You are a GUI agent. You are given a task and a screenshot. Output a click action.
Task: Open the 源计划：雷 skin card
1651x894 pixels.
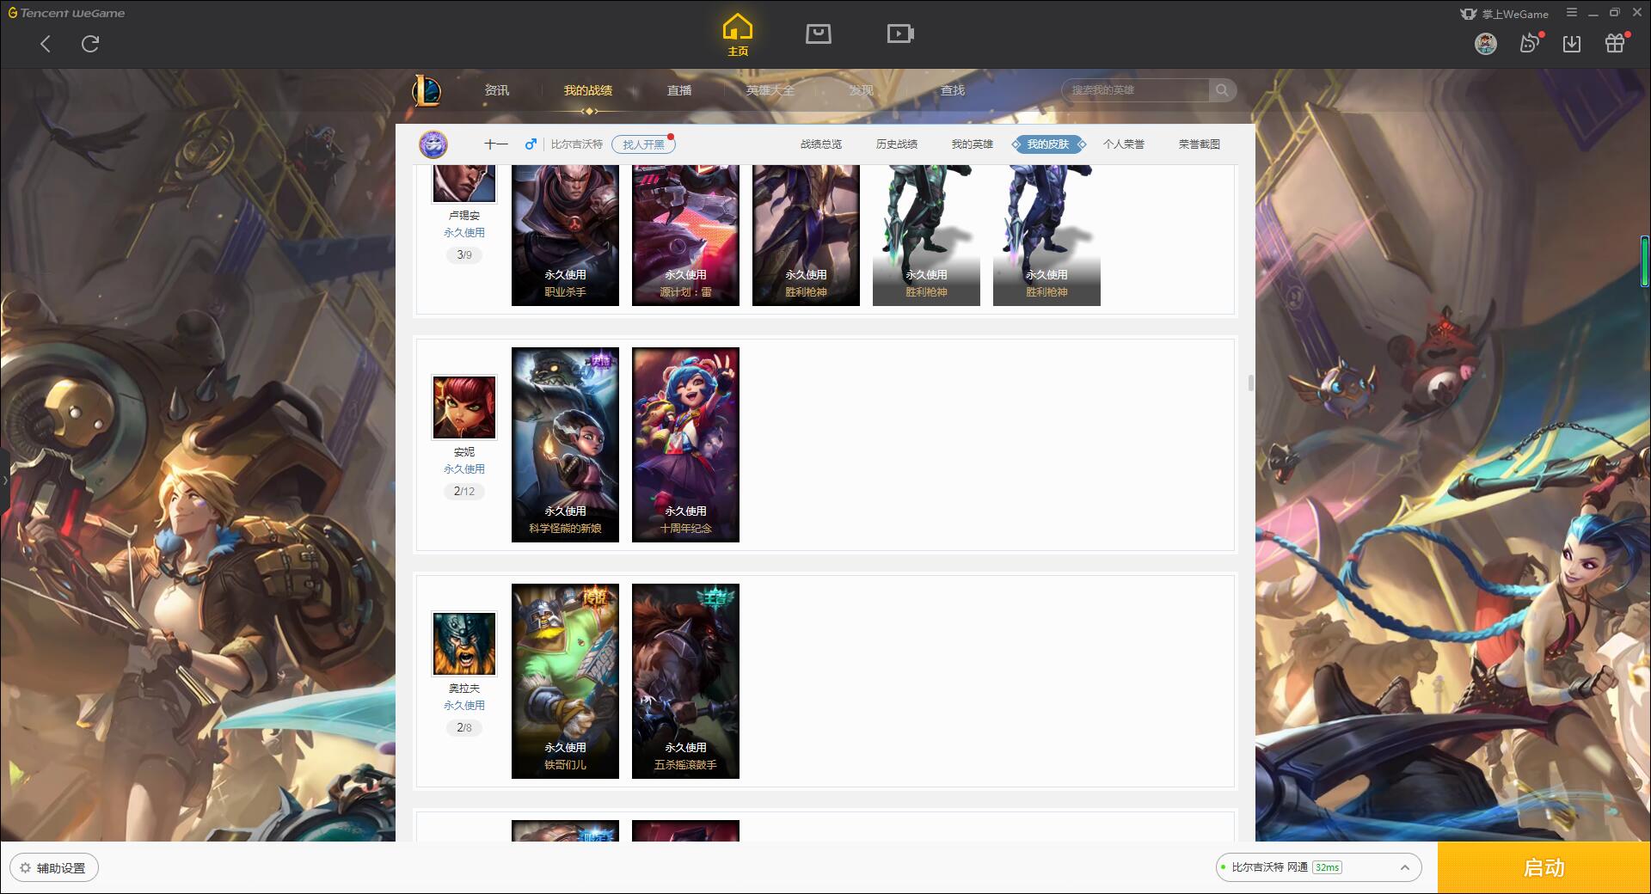pyautogui.click(x=685, y=235)
